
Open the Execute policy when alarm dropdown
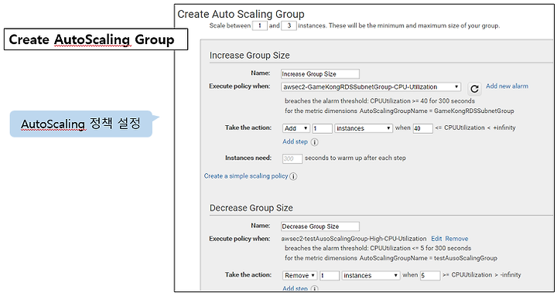click(371, 87)
